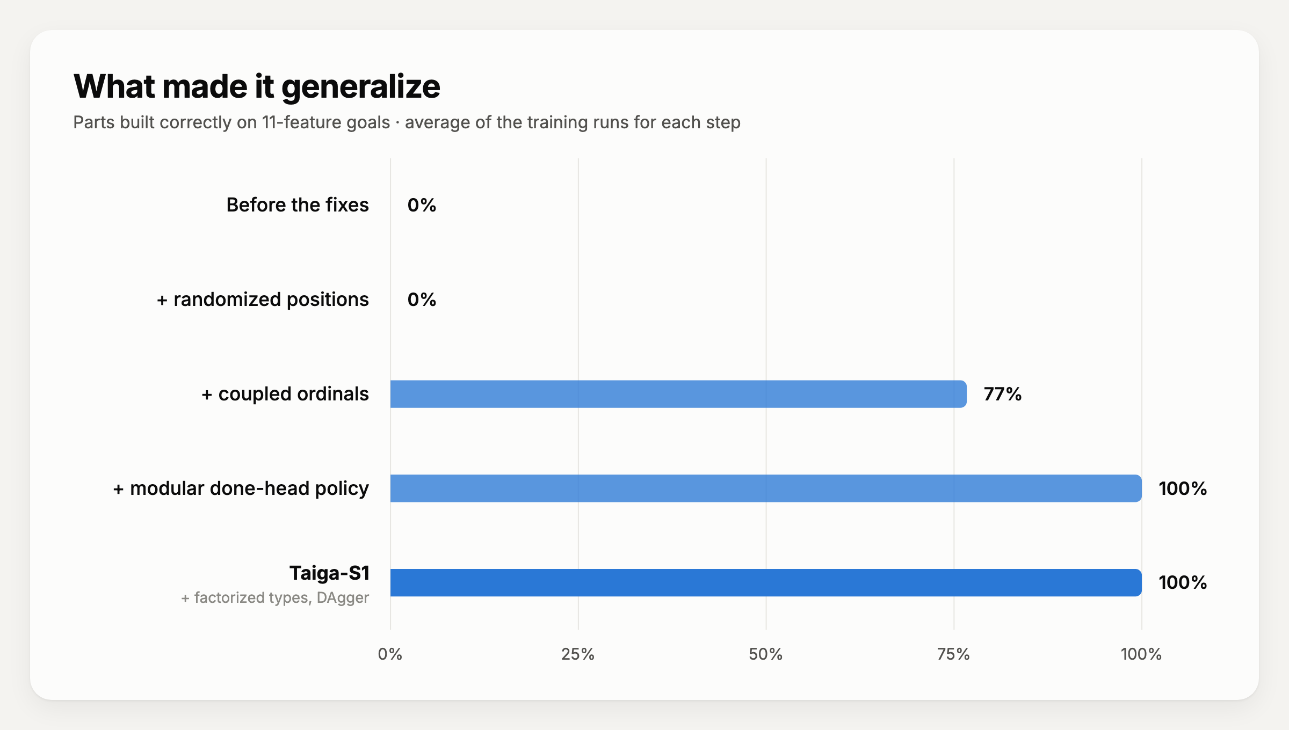The width and height of the screenshot is (1289, 730).
Task: Click the '+ modular done-head policy' label
Action: 241,488
